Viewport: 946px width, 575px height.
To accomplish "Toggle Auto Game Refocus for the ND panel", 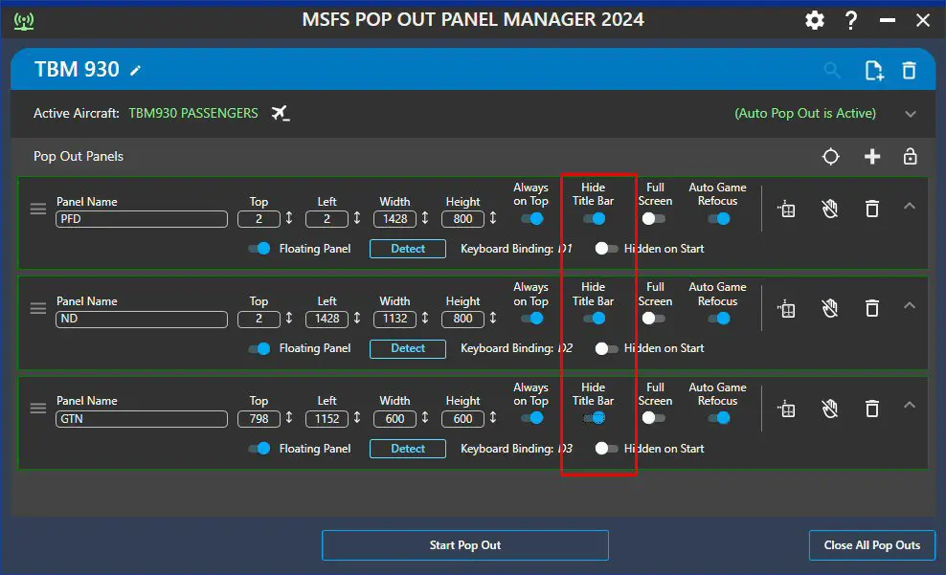I will 719,319.
